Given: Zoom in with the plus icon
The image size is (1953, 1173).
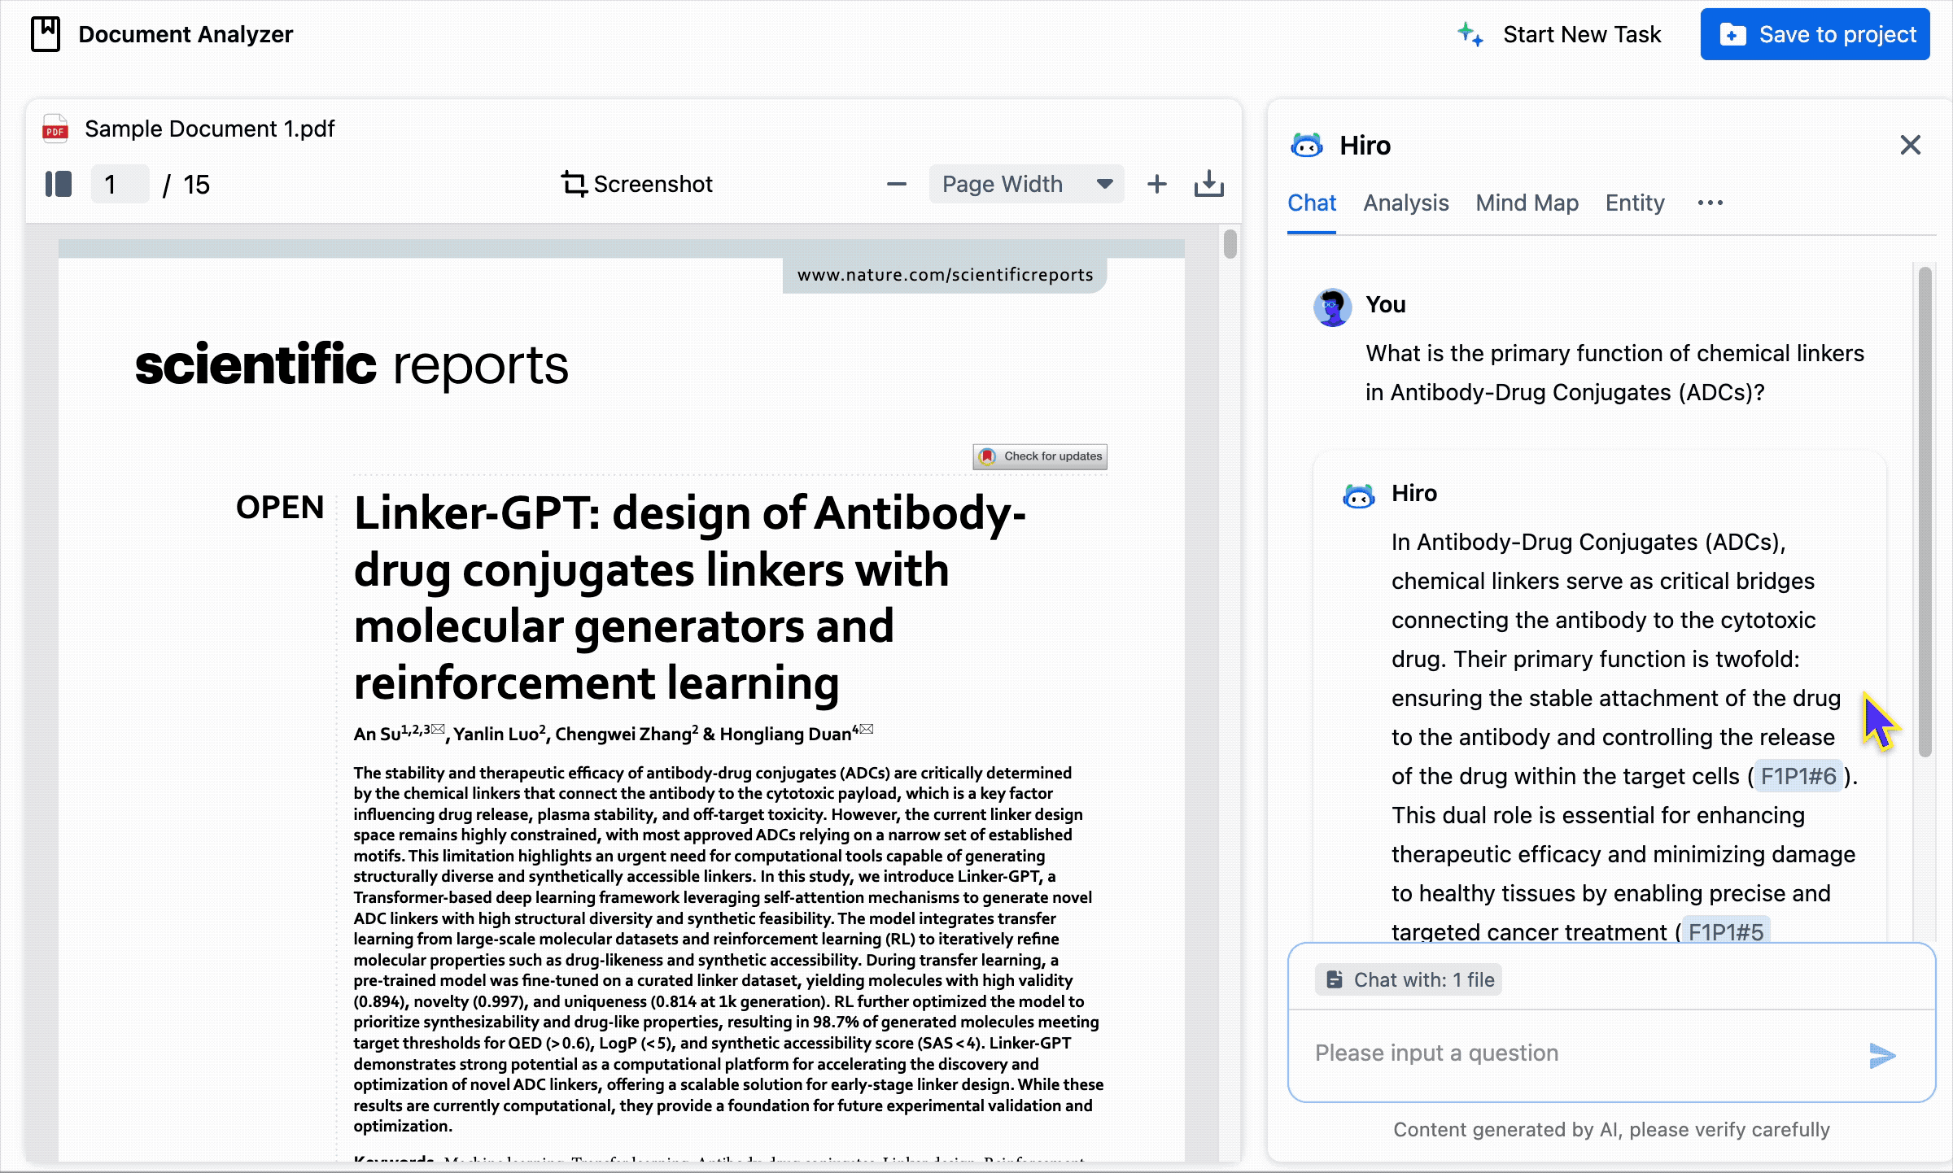Looking at the screenshot, I should (x=1156, y=185).
